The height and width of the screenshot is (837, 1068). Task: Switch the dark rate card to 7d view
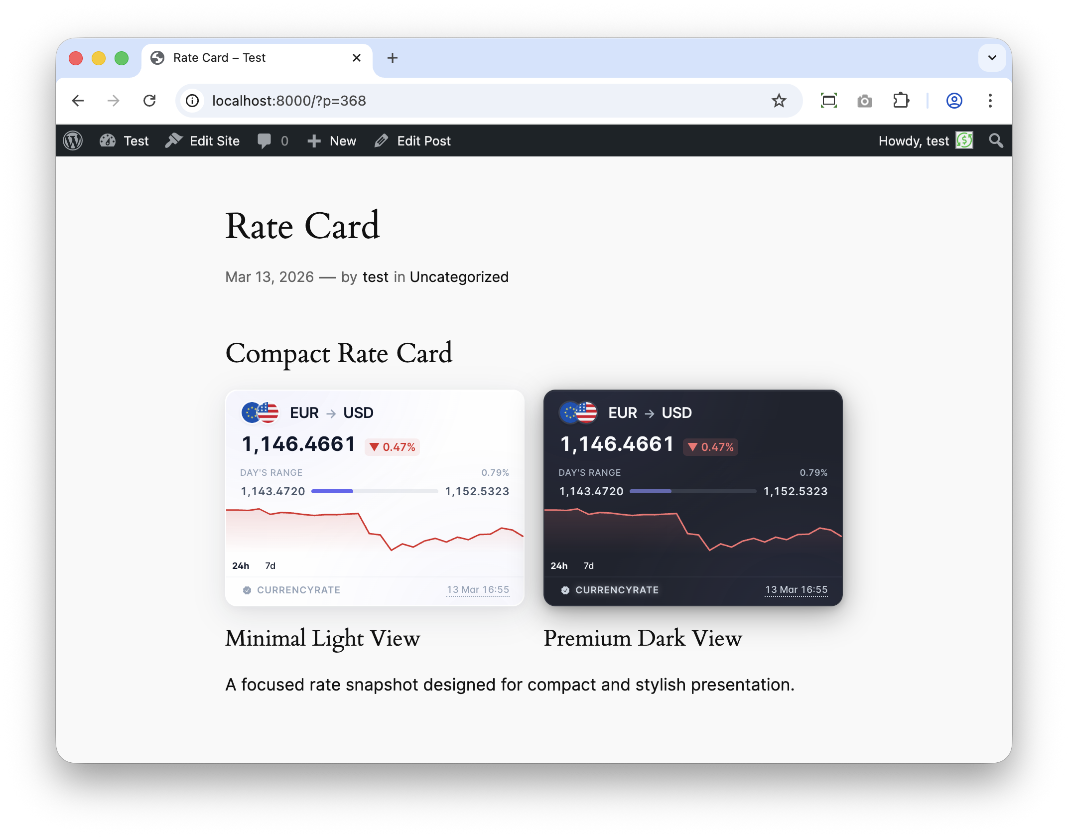pyautogui.click(x=588, y=565)
